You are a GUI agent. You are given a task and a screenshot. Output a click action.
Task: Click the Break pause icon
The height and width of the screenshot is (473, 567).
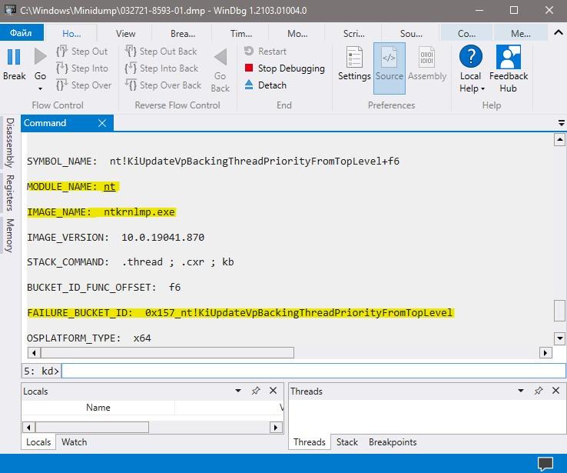click(x=14, y=57)
